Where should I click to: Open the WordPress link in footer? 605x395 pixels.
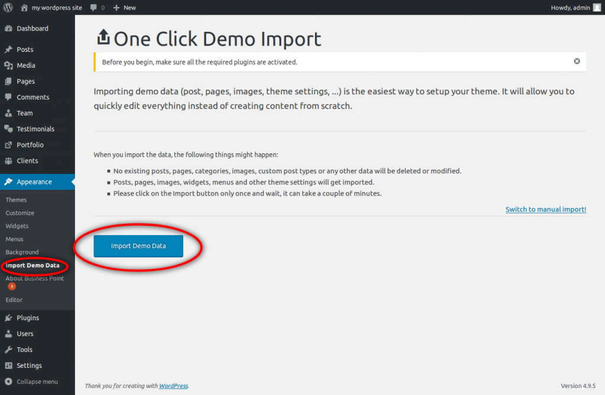(173, 386)
